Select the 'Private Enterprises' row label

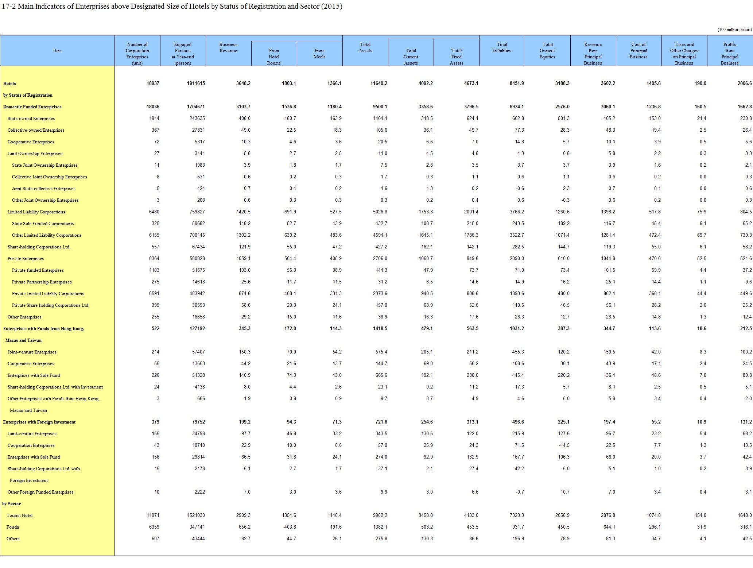pyautogui.click(x=26, y=259)
